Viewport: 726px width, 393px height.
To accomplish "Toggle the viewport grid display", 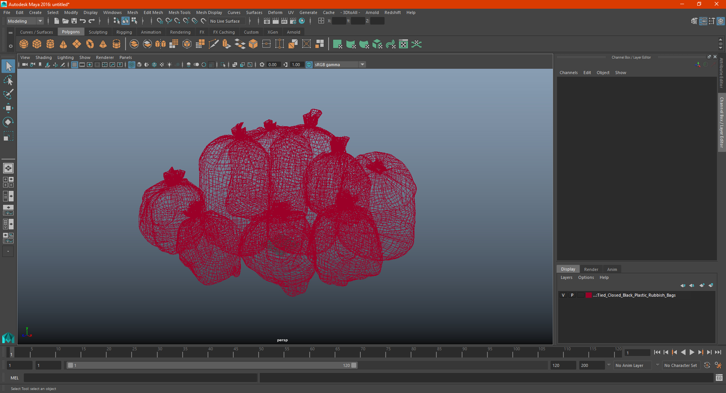I will pyautogui.click(x=74, y=65).
